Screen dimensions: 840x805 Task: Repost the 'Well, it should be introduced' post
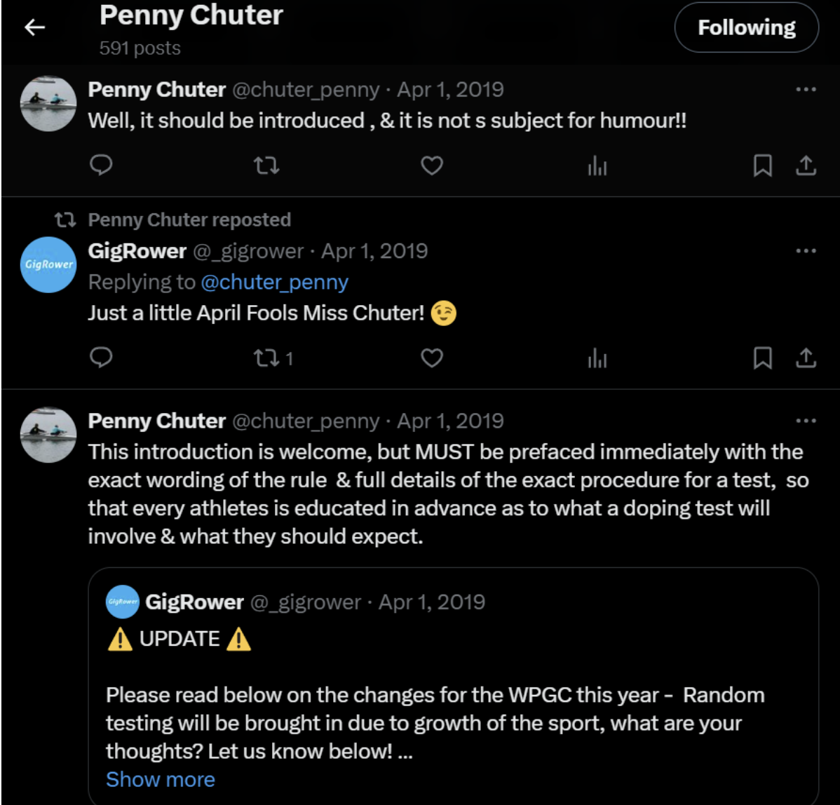pyautogui.click(x=266, y=165)
